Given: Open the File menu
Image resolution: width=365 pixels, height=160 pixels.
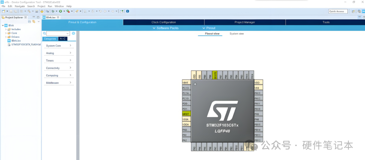Looking at the screenshot, I should (3, 6).
